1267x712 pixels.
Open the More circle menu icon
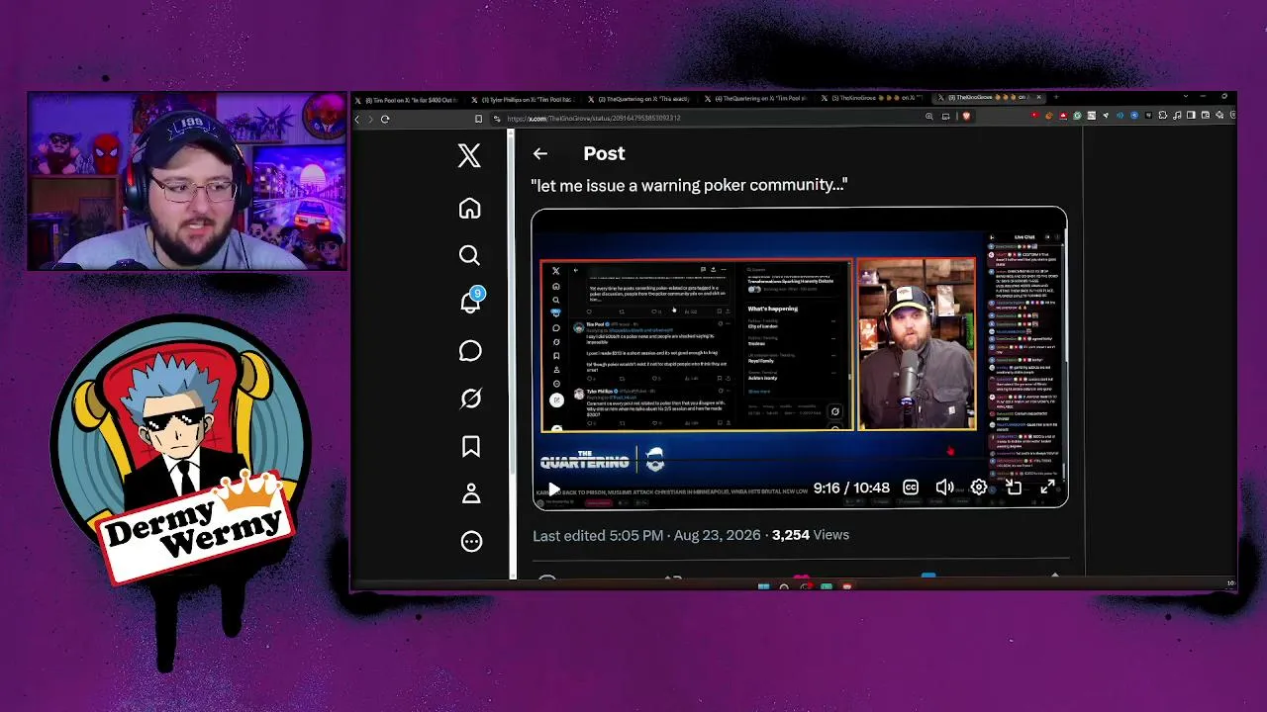(470, 541)
